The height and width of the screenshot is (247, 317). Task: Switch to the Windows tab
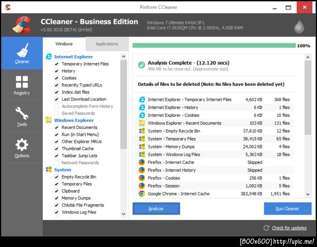point(64,44)
